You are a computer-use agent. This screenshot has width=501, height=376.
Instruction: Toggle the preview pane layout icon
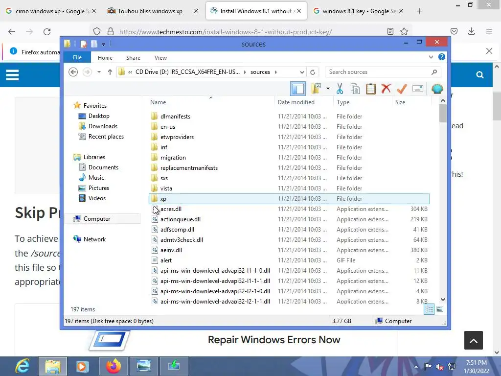point(298,89)
